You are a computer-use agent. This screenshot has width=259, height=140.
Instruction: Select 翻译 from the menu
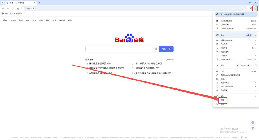tap(236, 79)
